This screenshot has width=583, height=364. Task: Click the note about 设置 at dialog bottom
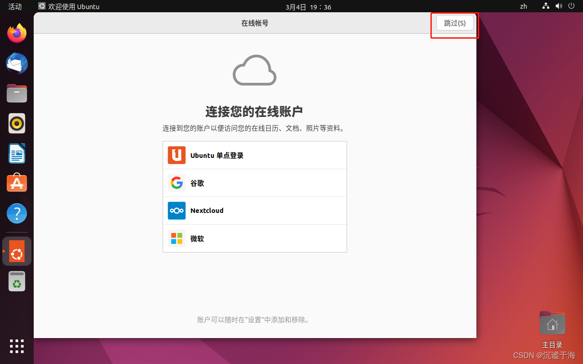tap(255, 320)
